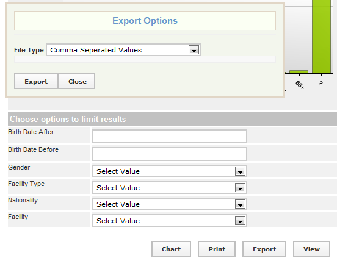Viewport: 337px width, 258px height.
Task: Click Export in the Export Options dialog
Action: click(x=36, y=81)
